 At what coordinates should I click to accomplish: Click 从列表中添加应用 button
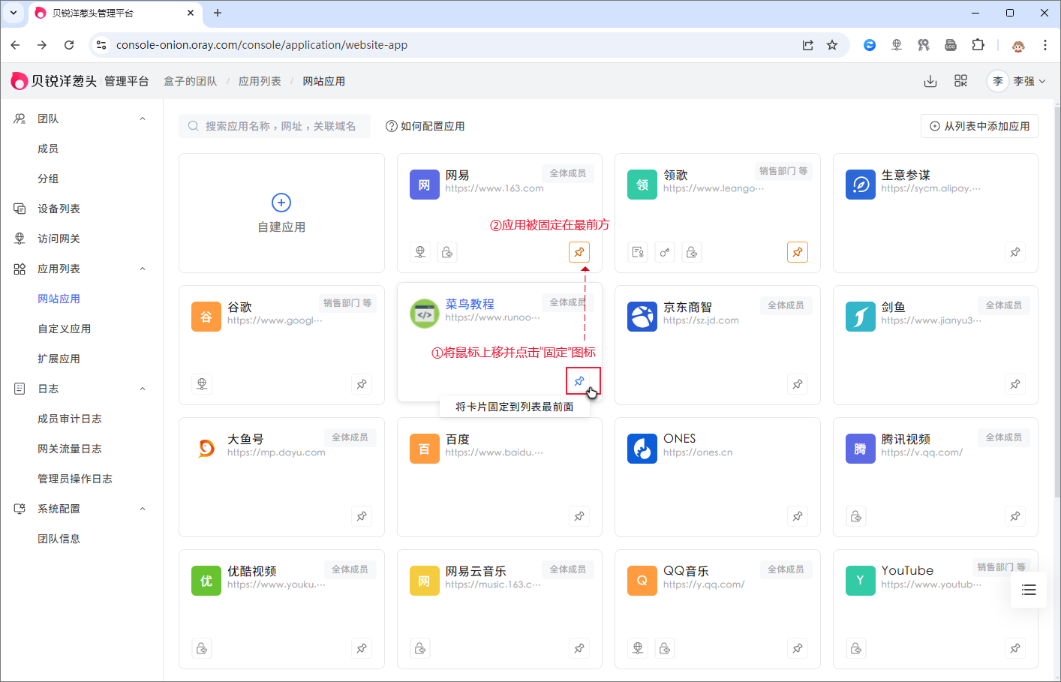979,126
